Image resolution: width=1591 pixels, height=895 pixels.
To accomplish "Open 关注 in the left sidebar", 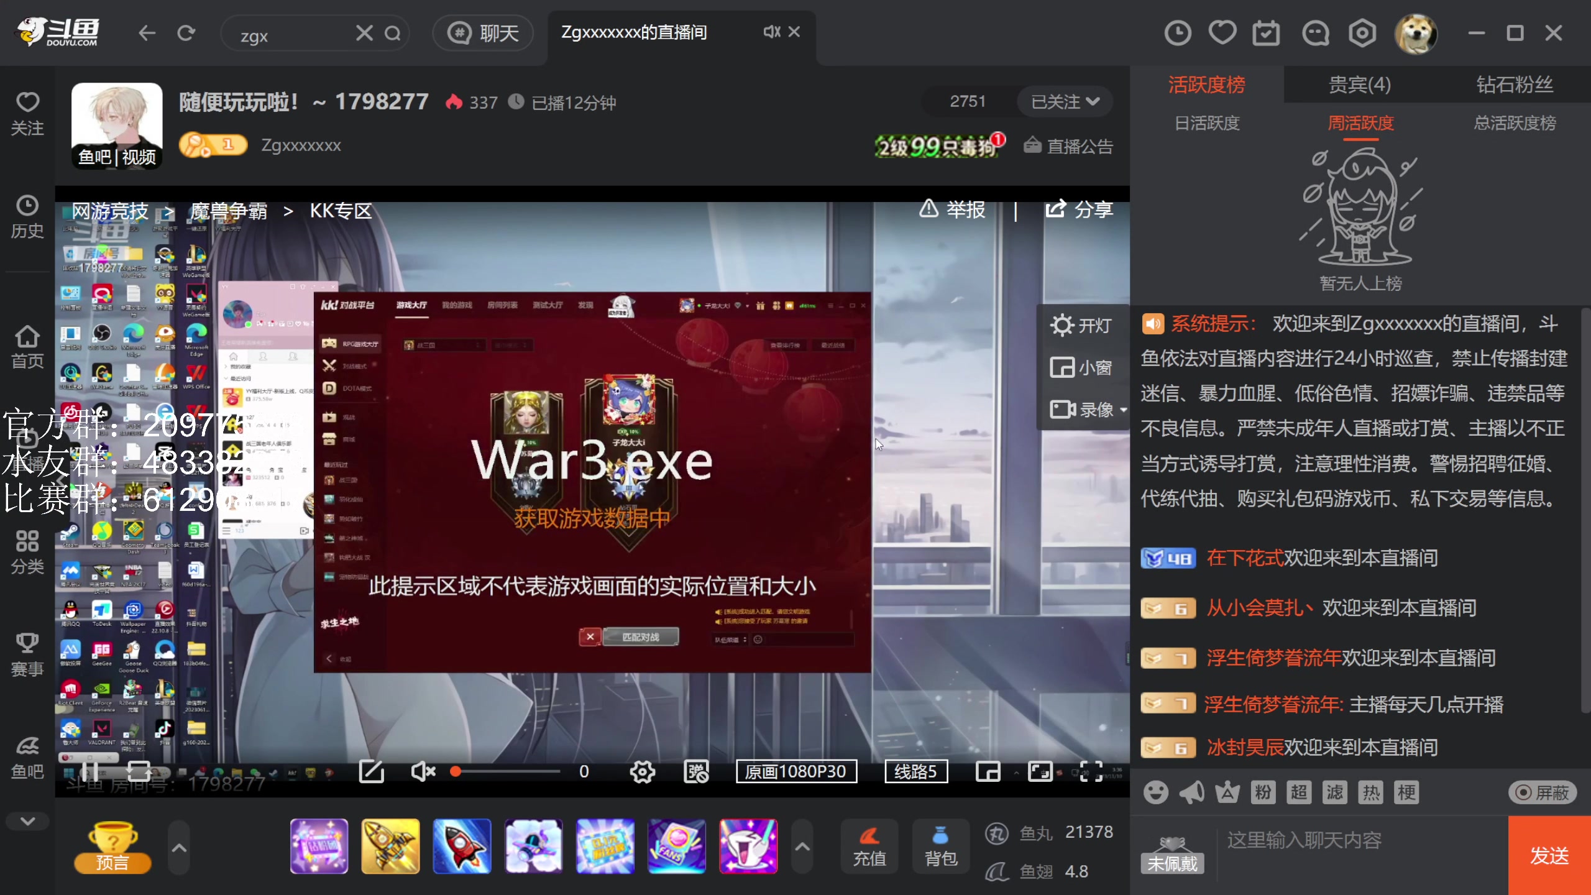I will pos(27,114).
